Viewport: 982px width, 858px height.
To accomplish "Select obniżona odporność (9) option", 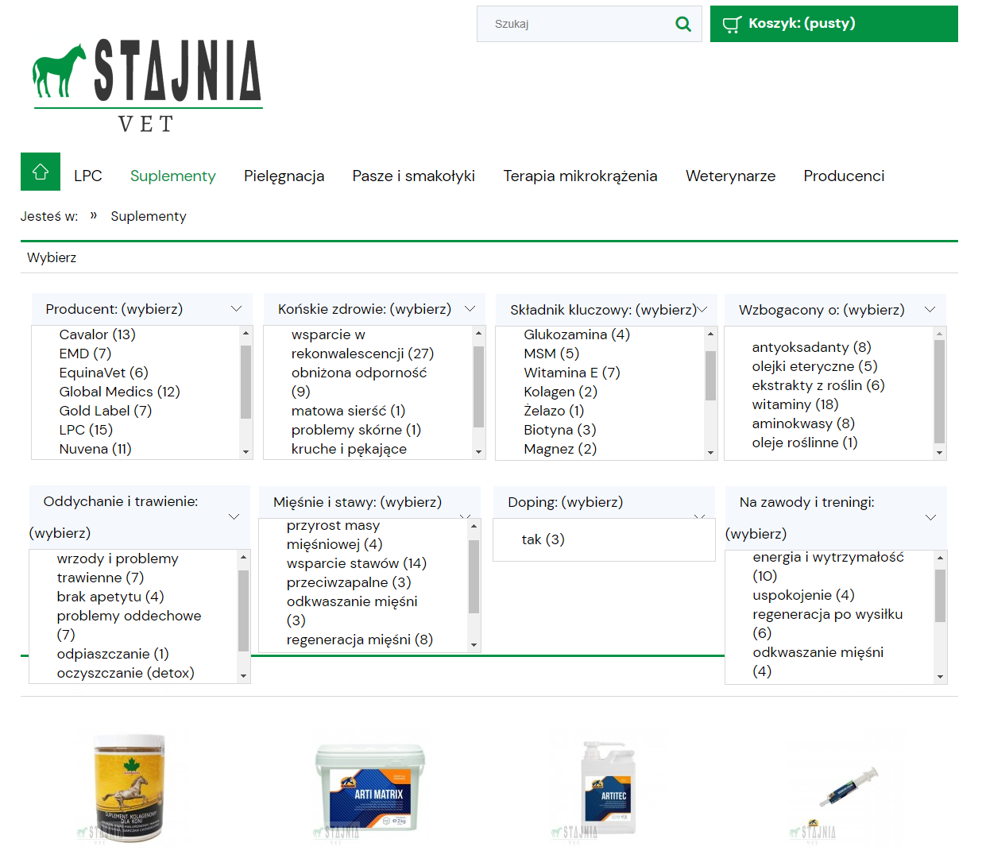I will tap(359, 382).
